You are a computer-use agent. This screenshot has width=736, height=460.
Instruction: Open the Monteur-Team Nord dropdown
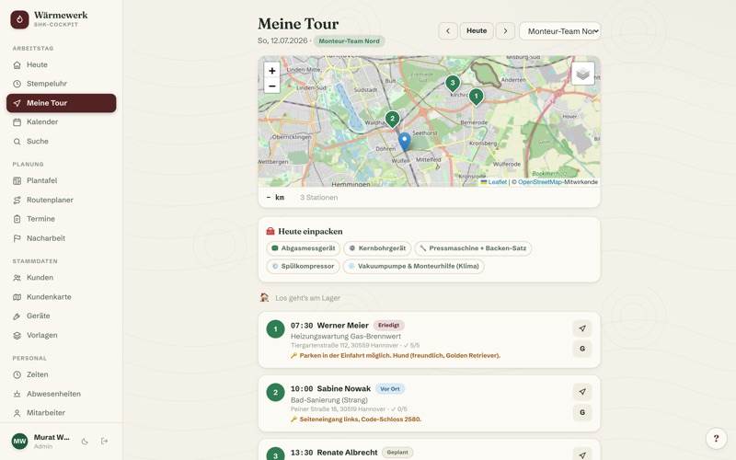pyautogui.click(x=559, y=31)
